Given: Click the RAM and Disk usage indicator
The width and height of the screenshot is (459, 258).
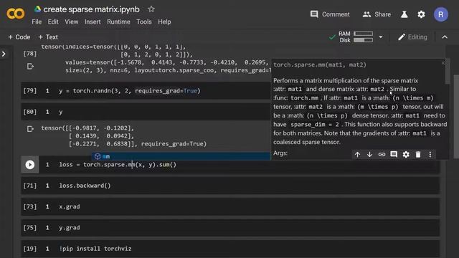Looking at the screenshot, I should pyautogui.click(x=356, y=37).
